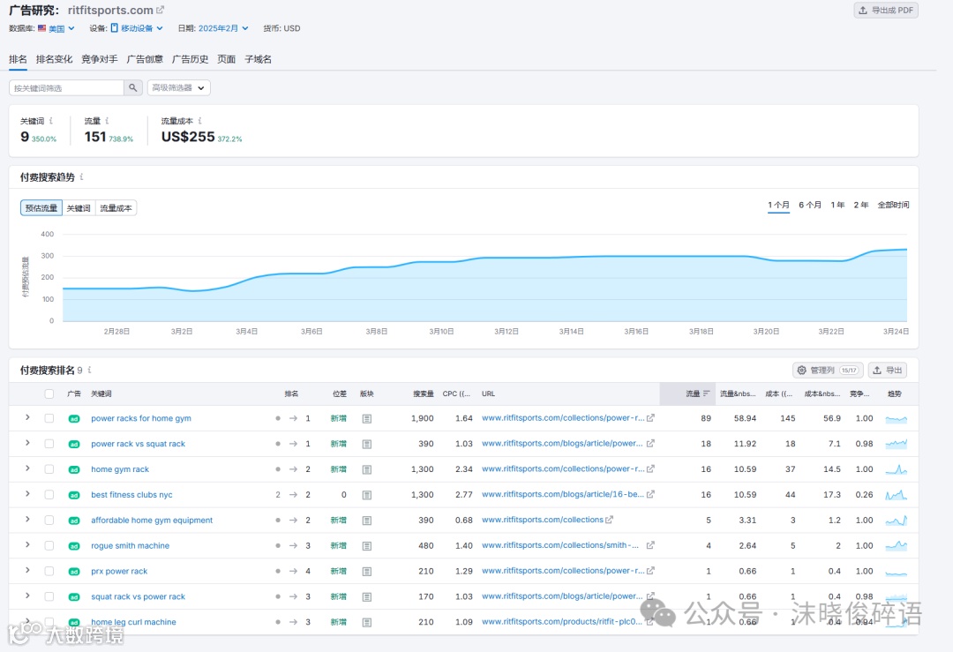This screenshot has width=953, height=652.
Task: Check the home gym rack row
Action: click(49, 469)
